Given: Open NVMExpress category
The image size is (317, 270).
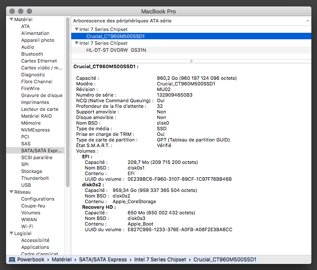Looking at the screenshot, I should pos(35,130).
